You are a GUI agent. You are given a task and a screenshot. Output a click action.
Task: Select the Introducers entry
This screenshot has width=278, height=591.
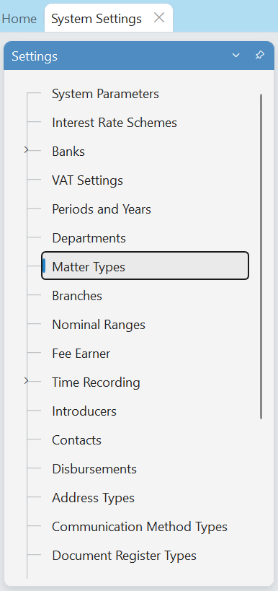tap(84, 411)
